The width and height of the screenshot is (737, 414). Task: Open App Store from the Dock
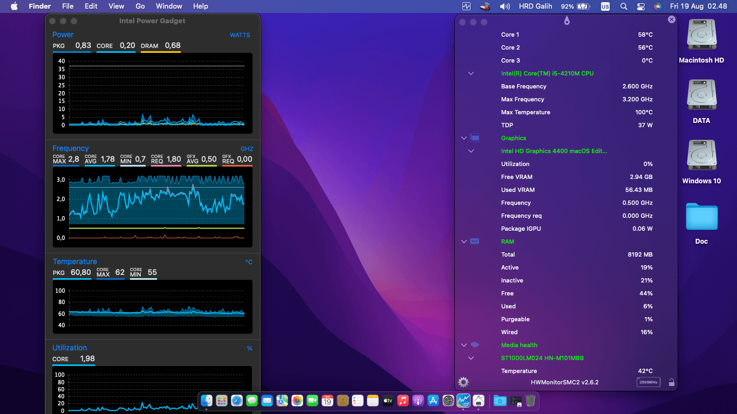pyautogui.click(x=433, y=401)
